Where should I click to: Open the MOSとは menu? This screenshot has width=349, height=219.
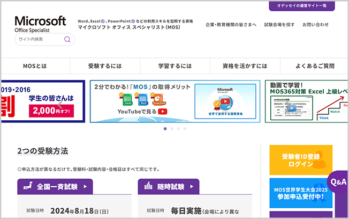(35, 66)
